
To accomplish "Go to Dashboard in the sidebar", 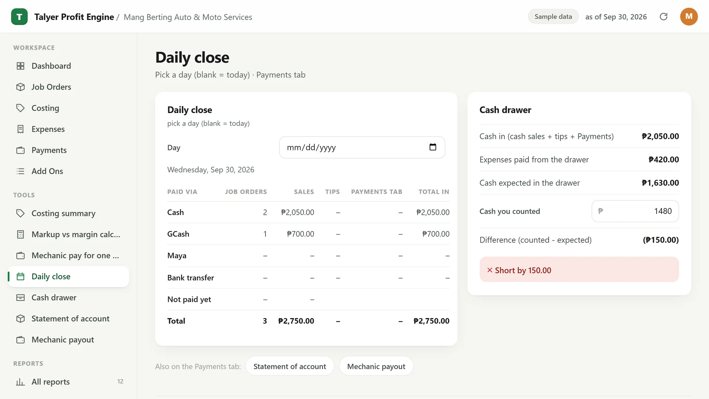I will click(69, 66).
